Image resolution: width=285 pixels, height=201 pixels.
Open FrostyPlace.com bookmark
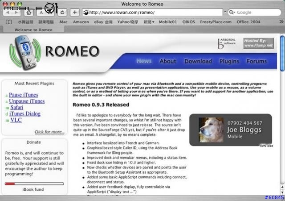tap(216, 22)
